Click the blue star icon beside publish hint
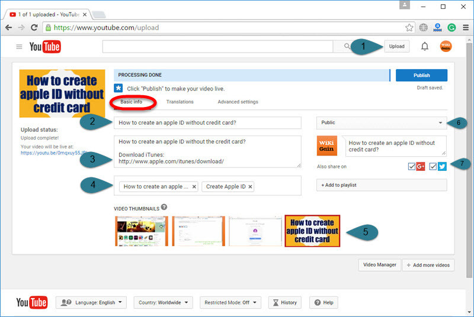Viewport: 474px width, 317px height. tap(118, 88)
